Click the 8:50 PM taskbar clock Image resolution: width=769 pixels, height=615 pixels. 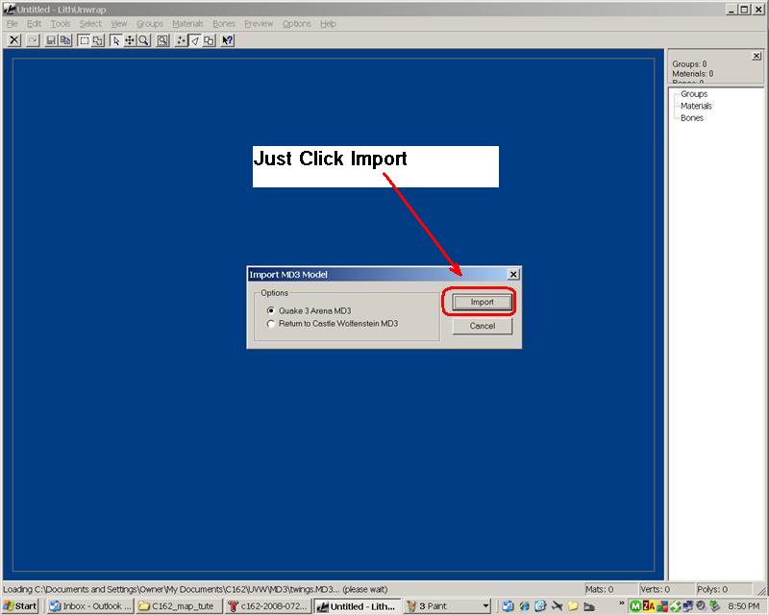tap(744, 606)
